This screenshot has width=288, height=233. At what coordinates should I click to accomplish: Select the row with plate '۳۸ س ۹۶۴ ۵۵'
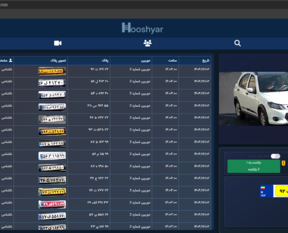106,107
